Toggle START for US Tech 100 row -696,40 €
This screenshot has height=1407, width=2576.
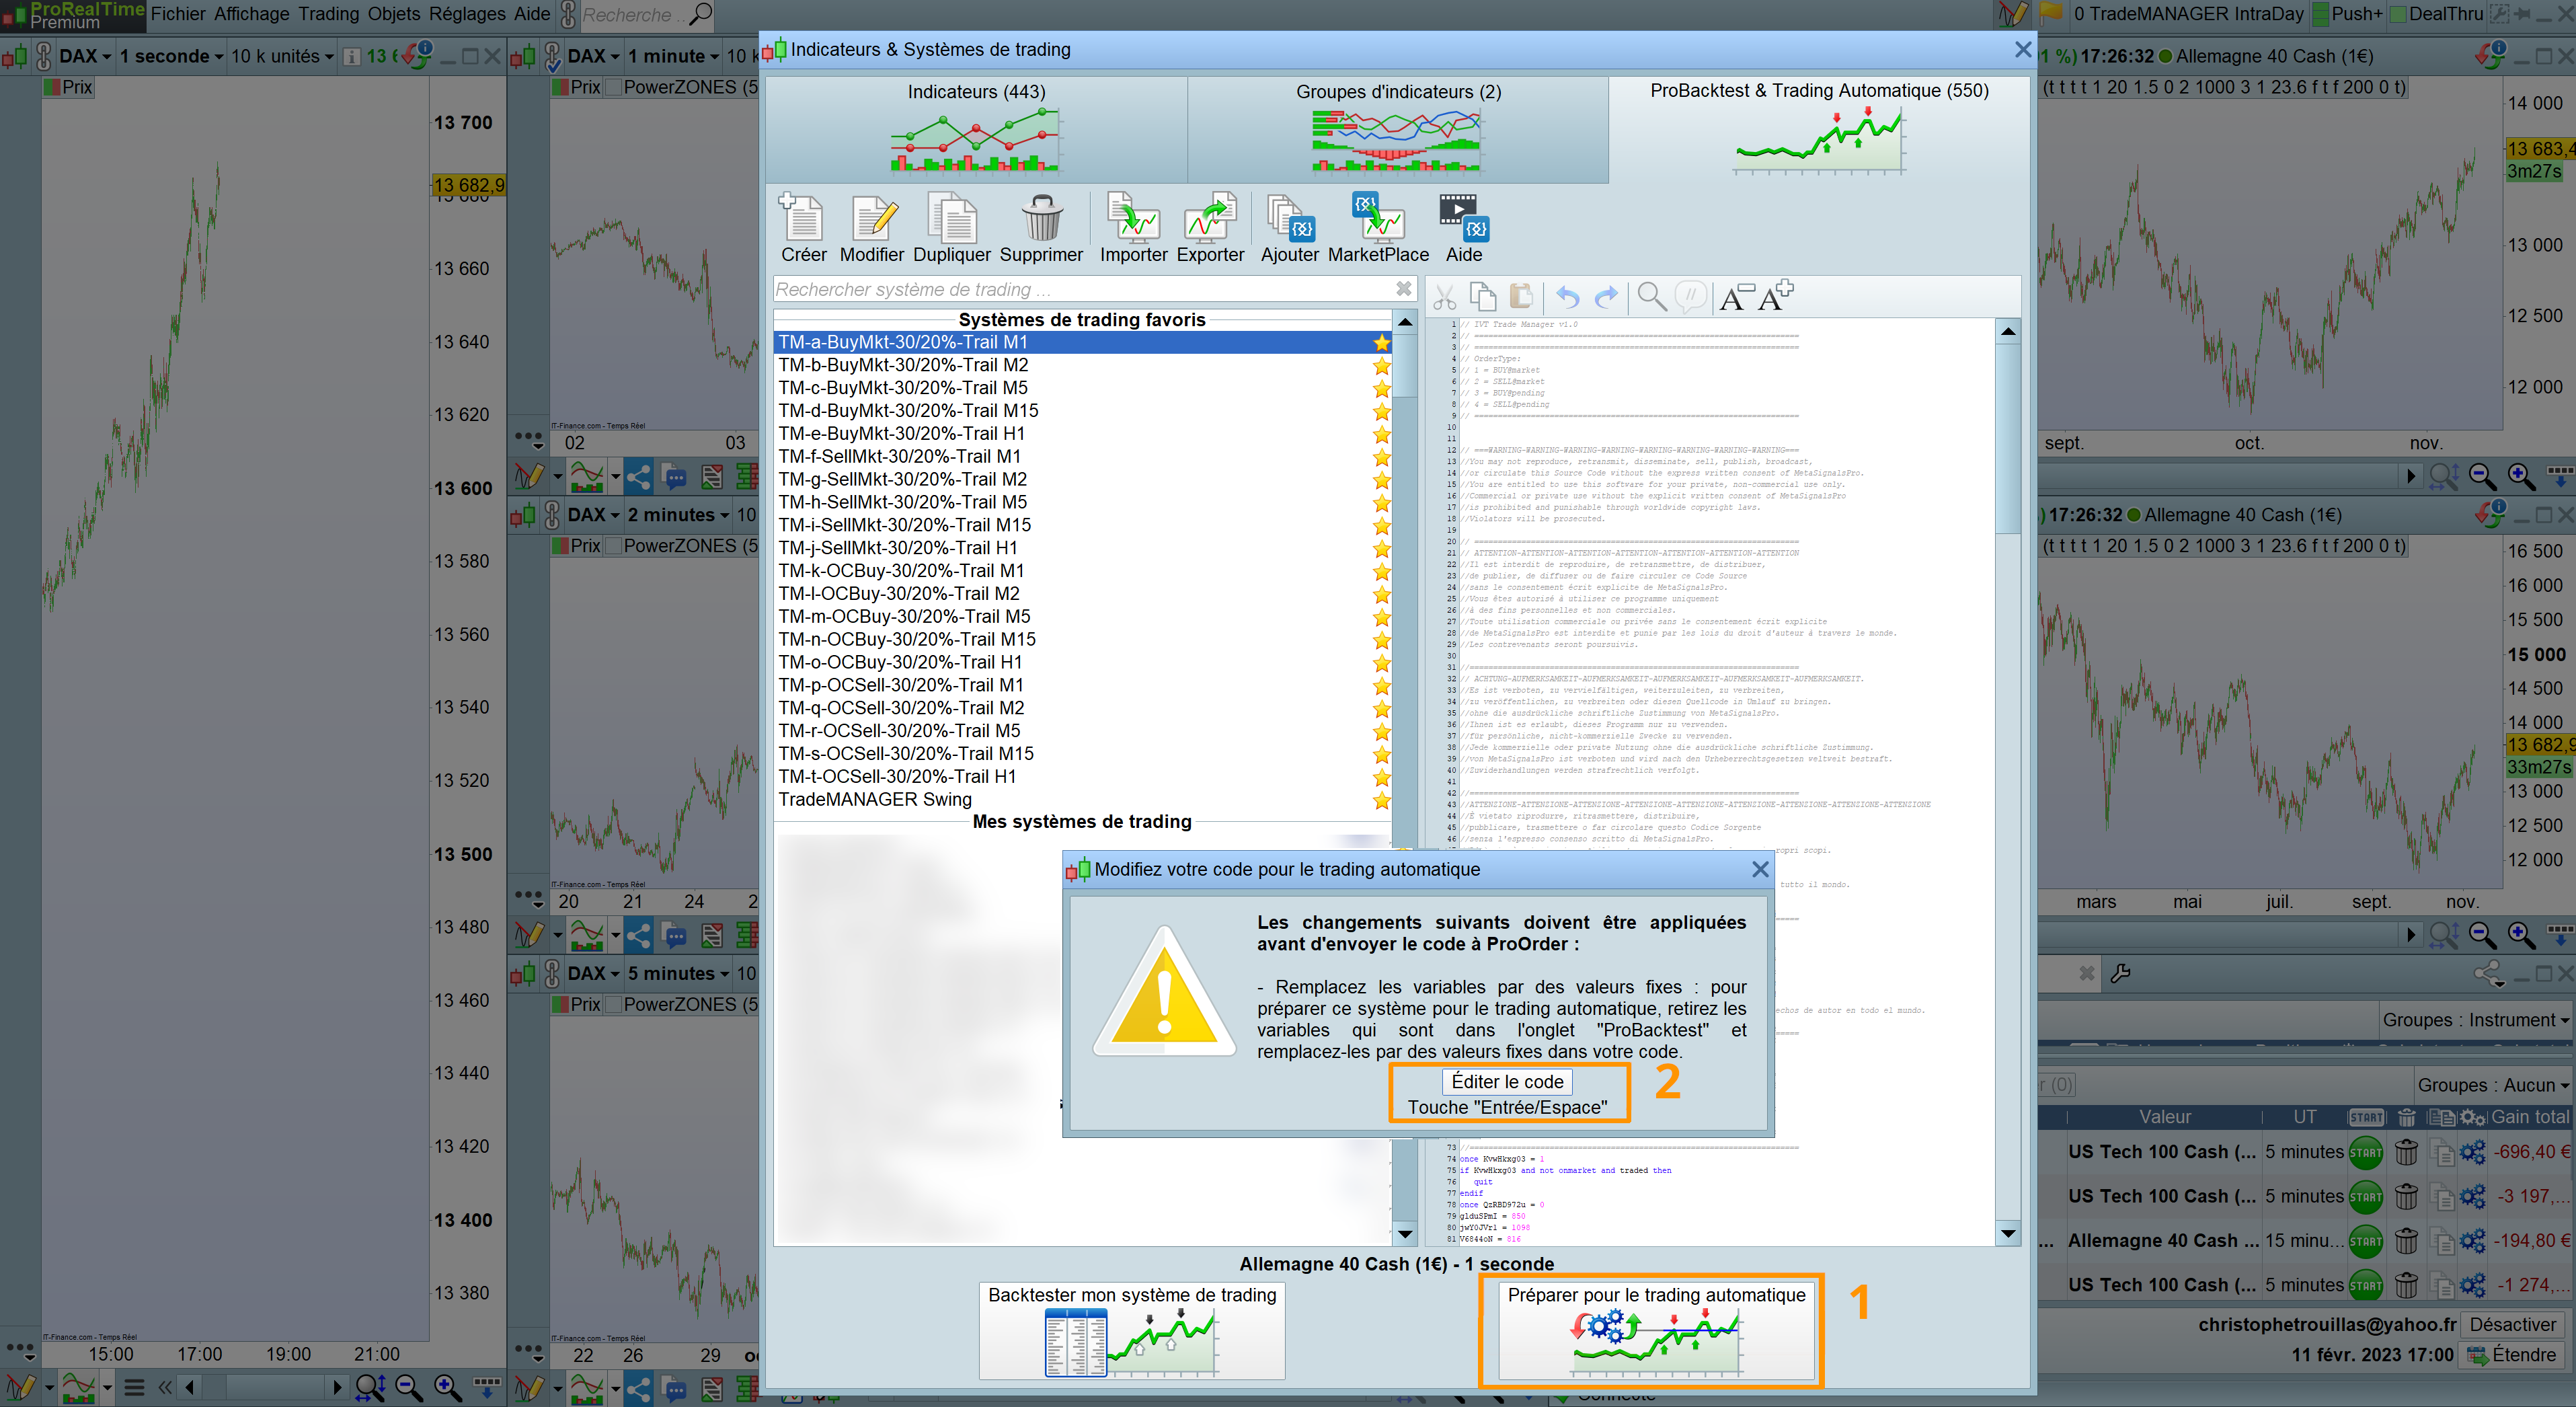pos(2365,1152)
